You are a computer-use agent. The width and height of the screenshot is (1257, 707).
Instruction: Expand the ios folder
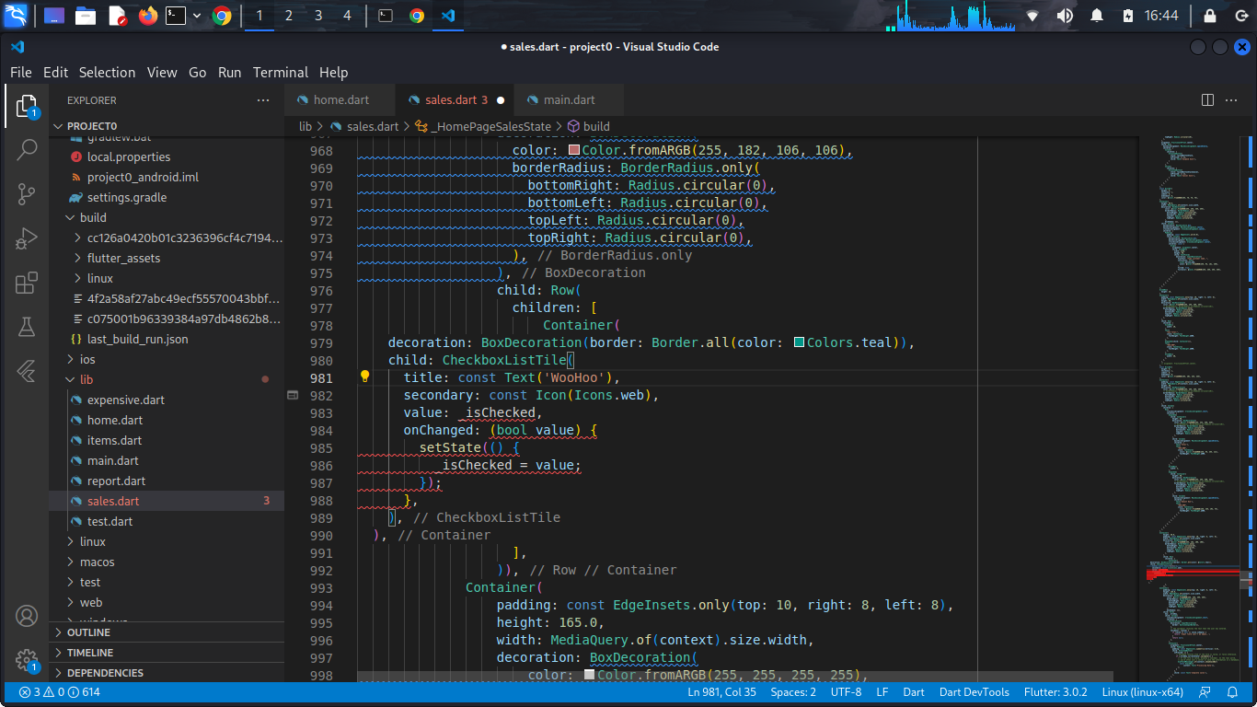click(x=167, y=359)
